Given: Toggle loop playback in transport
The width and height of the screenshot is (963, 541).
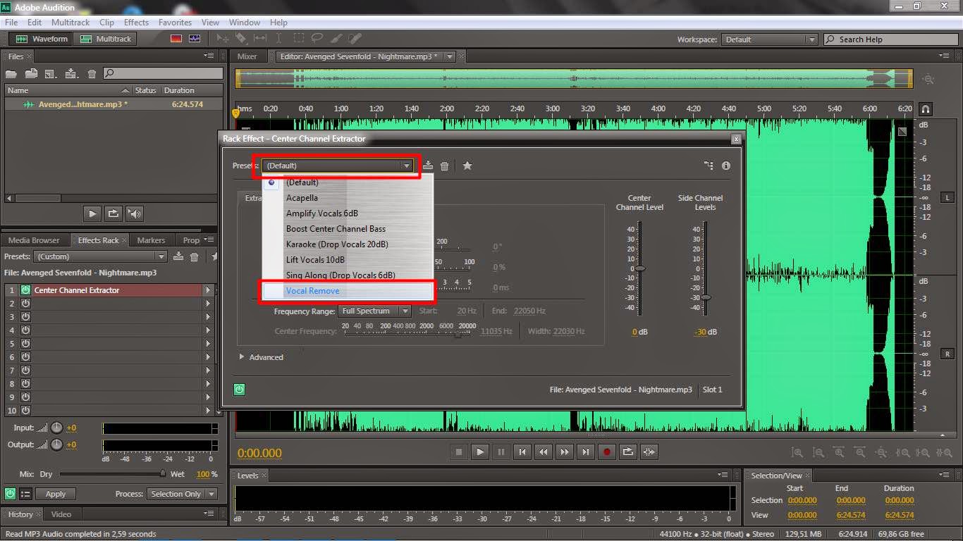Looking at the screenshot, I should tap(627, 452).
